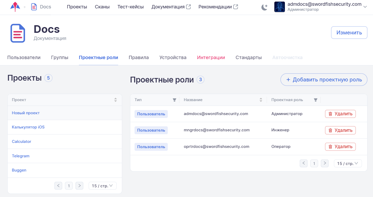
Task: Select the Калькулятор iOS project
Action: pos(28,127)
